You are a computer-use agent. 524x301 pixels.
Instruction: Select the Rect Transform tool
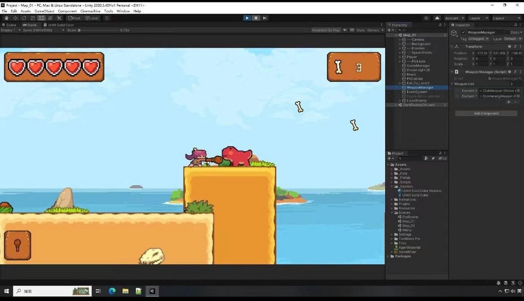41,18
